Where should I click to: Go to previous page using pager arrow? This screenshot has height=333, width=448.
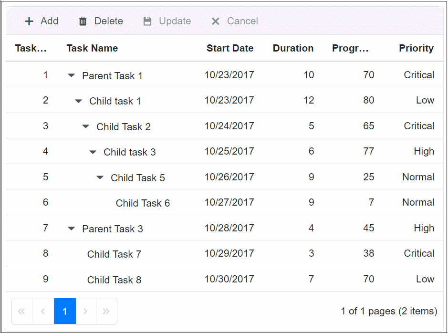point(43,312)
